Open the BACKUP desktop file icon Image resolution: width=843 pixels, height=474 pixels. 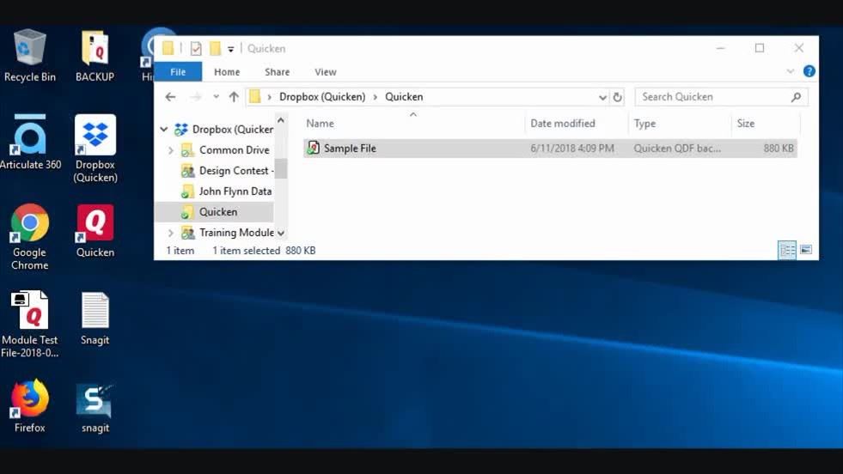(x=95, y=48)
